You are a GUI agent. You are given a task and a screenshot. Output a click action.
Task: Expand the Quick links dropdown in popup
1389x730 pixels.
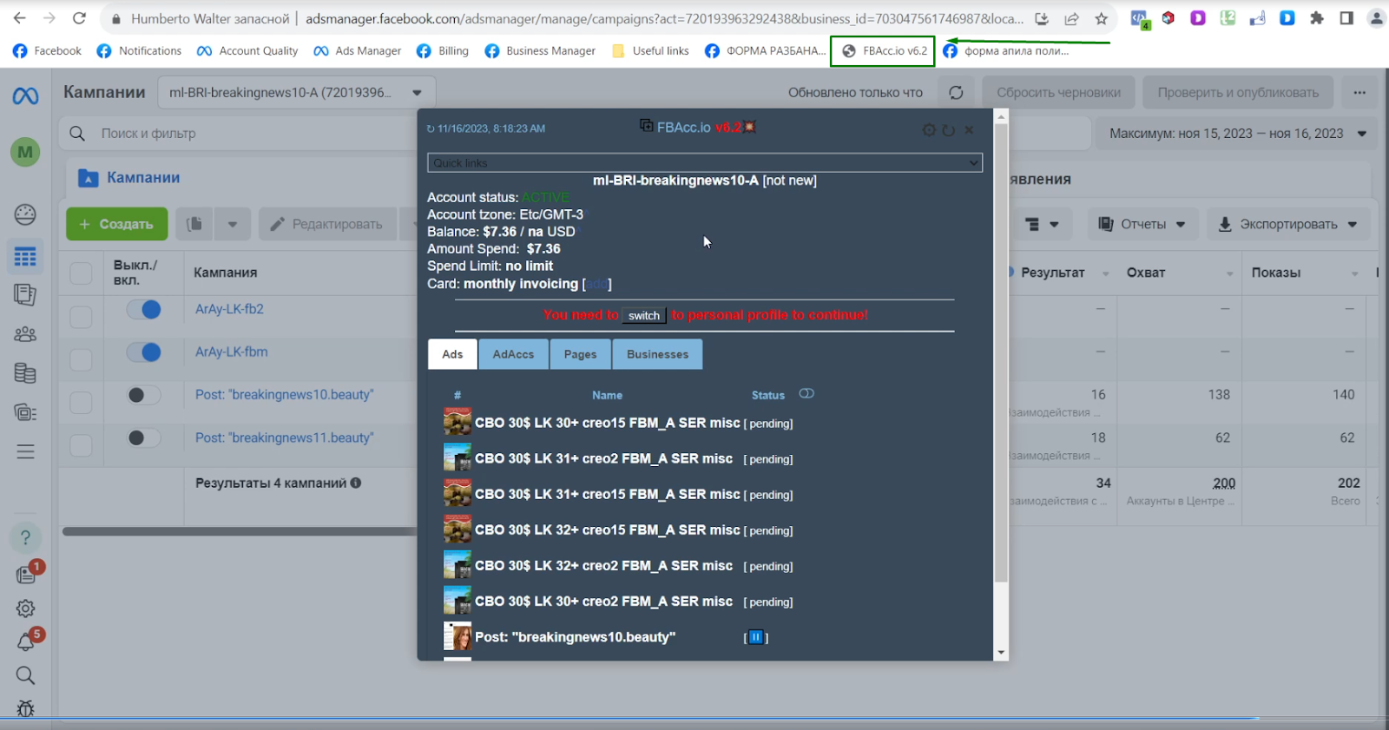pyautogui.click(x=705, y=163)
